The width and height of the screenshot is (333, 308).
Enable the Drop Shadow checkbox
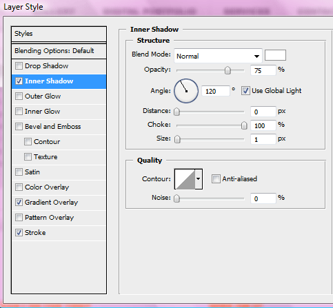tap(19, 66)
